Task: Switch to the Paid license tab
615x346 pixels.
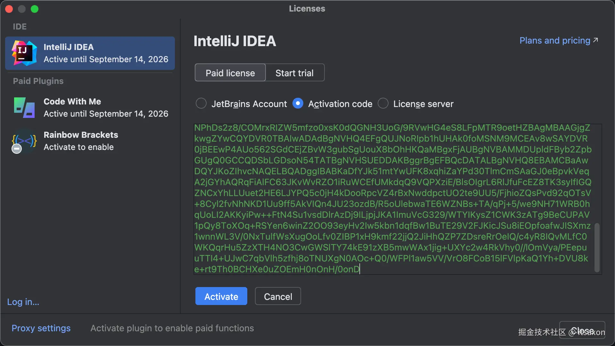Action: [x=230, y=73]
